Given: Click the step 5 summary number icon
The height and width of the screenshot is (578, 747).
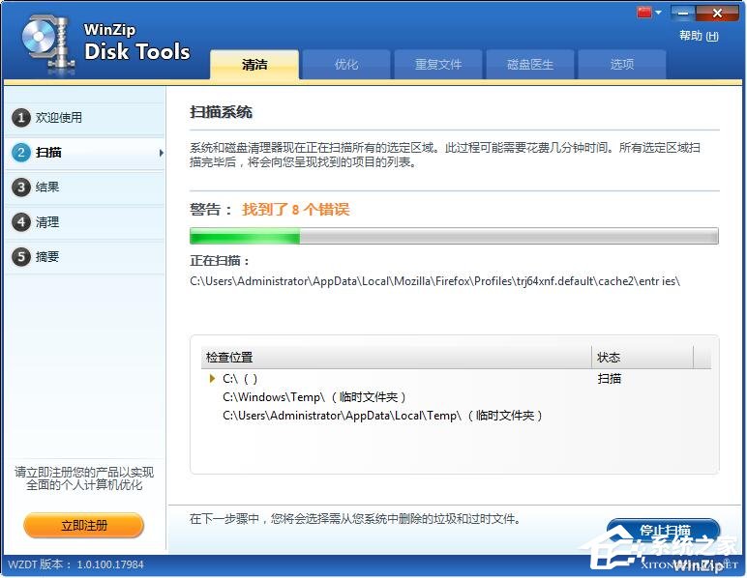Looking at the screenshot, I should [x=21, y=257].
